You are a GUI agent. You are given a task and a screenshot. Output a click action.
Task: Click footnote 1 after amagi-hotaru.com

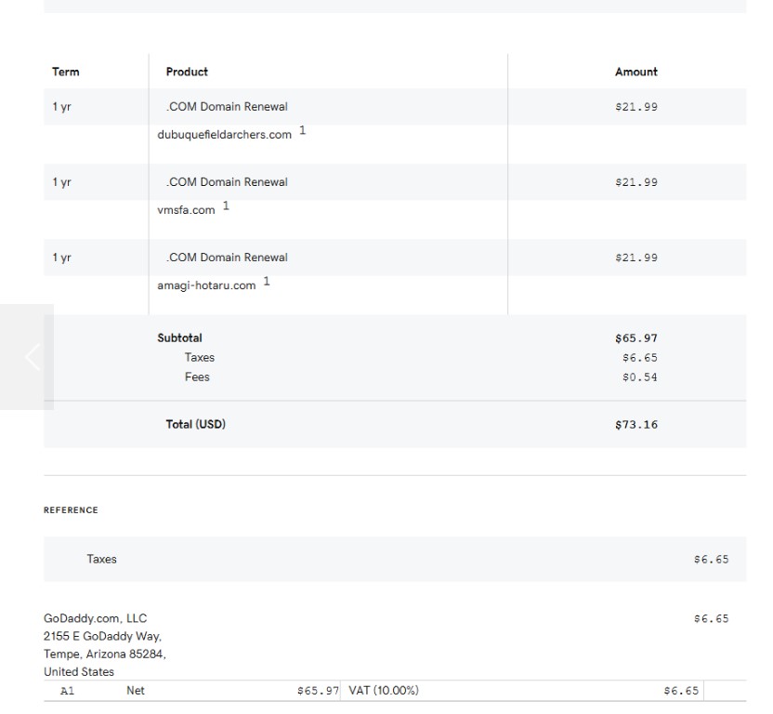pyautogui.click(x=267, y=282)
